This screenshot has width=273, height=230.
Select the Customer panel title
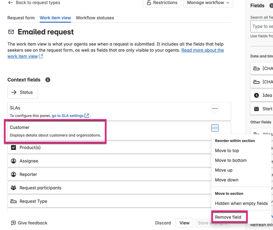tap(20, 127)
